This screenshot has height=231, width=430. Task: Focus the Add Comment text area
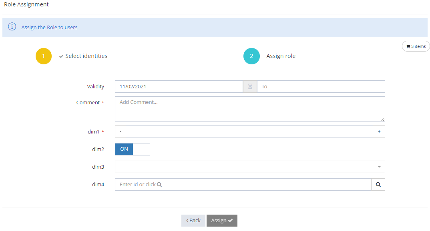point(250,109)
